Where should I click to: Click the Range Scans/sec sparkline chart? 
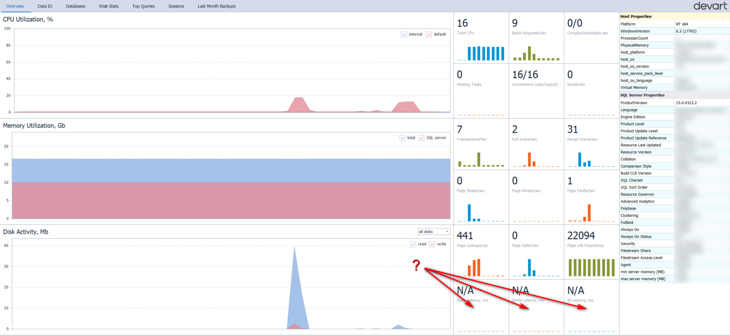click(x=592, y=160)
